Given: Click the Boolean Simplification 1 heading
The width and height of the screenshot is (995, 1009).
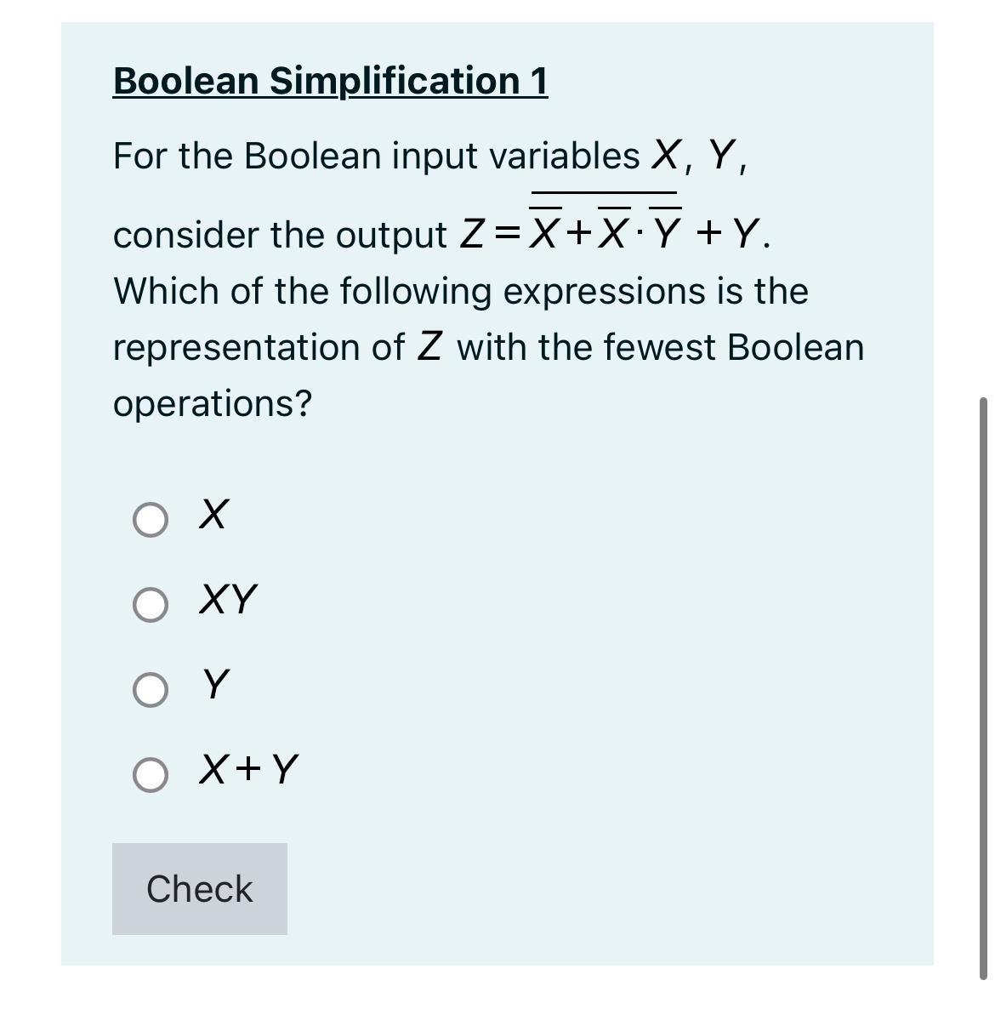Looking at the screenshot, I should [330, 81].
